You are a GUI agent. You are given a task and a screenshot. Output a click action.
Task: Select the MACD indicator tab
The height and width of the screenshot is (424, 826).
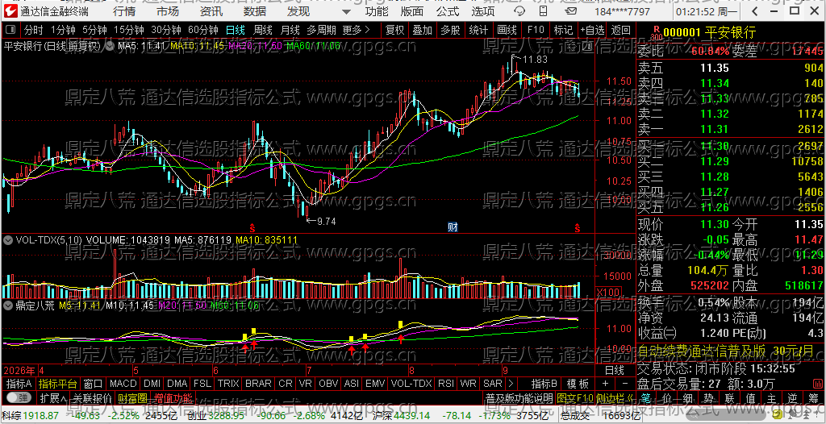pyautogui.click(x=123, y=384)
